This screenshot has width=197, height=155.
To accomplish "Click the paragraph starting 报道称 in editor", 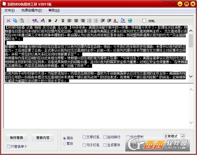I will (95, 50).
